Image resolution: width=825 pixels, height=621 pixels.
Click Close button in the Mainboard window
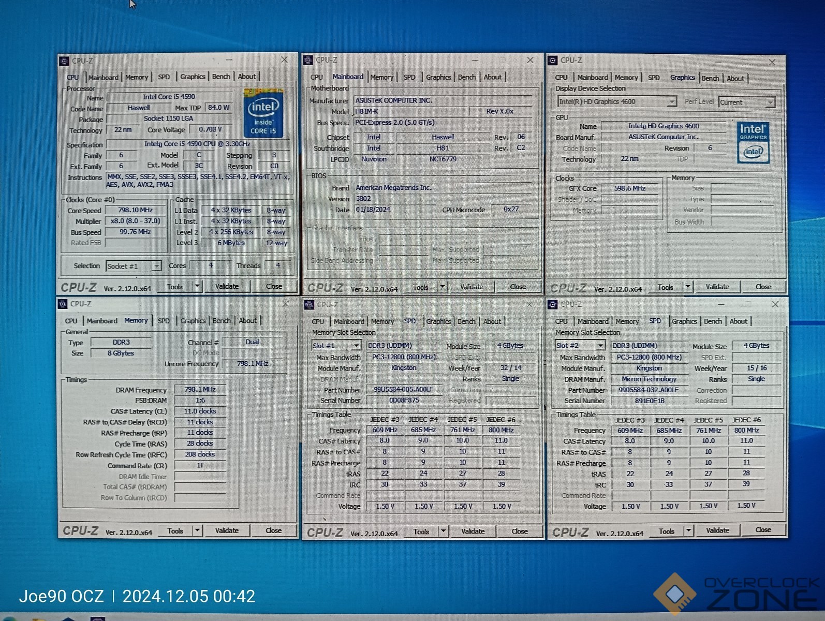(518, 286)
